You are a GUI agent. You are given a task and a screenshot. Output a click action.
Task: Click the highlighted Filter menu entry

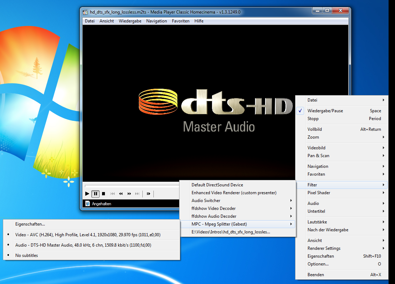tap(342, 185)
